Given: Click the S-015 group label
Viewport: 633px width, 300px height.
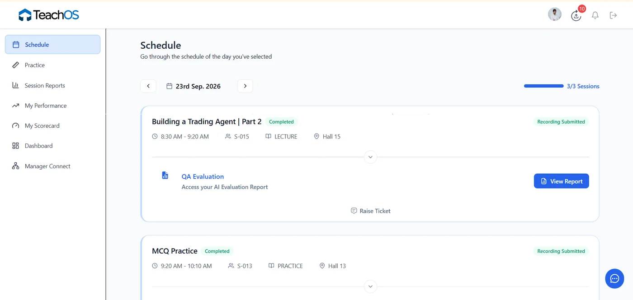Looking at the screenshot, I should (241, 136).
